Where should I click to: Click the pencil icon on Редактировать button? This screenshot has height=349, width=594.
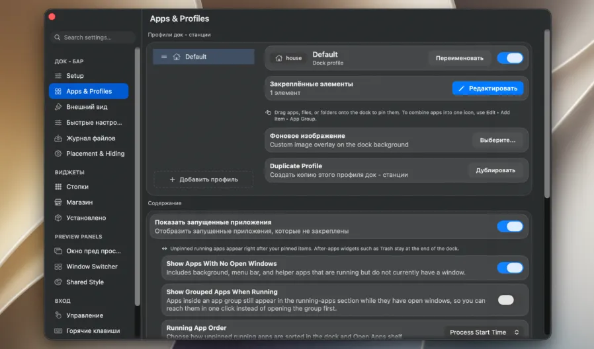tap(462, 88)
